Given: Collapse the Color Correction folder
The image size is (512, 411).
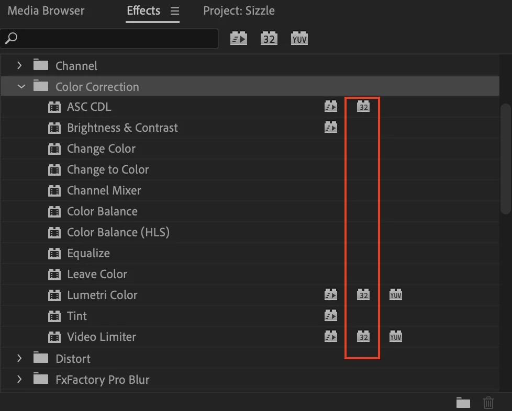Looking at the screenshot, I should pyautogui.click(x=21, y=86).
